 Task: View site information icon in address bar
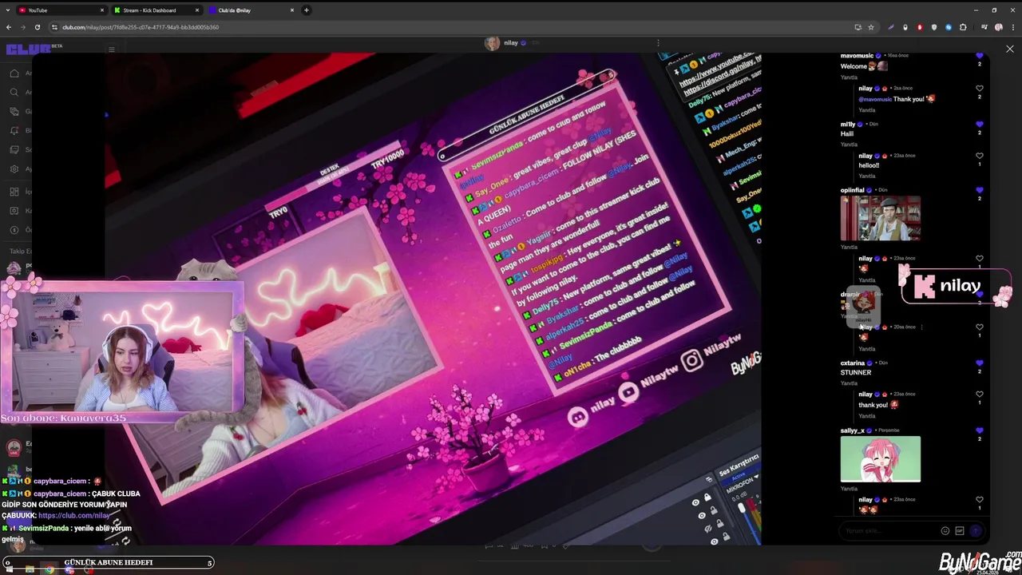pyautogui.click(x=54, y=27)
